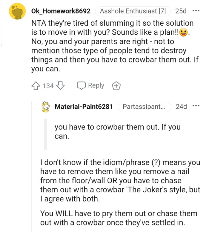Click the Asshole Enthusiast [7] flair

133,11
